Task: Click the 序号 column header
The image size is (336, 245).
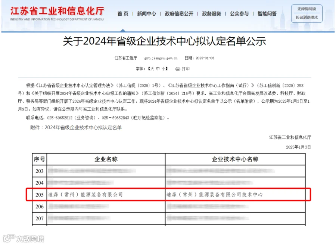Action: [x=40, y=159]
